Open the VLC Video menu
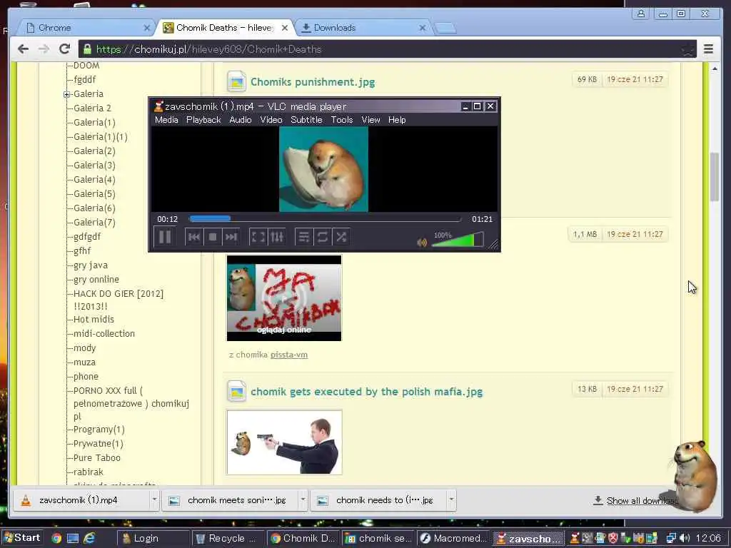 click(271, 120)
